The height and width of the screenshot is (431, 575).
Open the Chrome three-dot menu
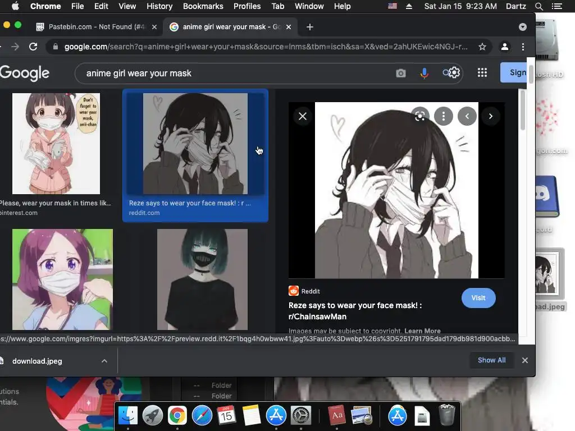click(x=523, y=47)
